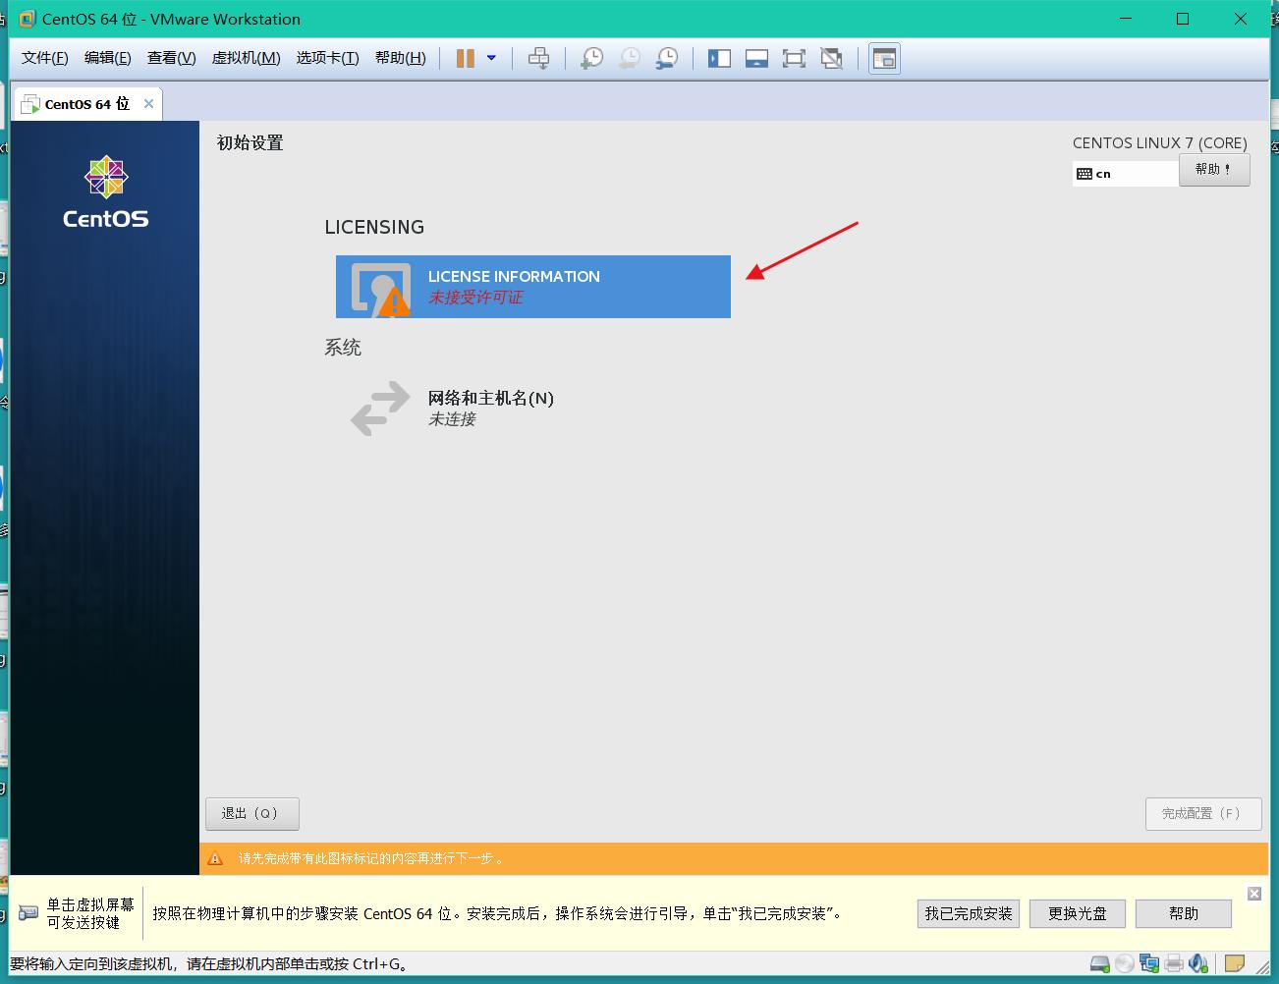Viewport: 1279px width, 984px height.
Task: Maximize the VMware Workstation window
Action: pos(1183,19)
